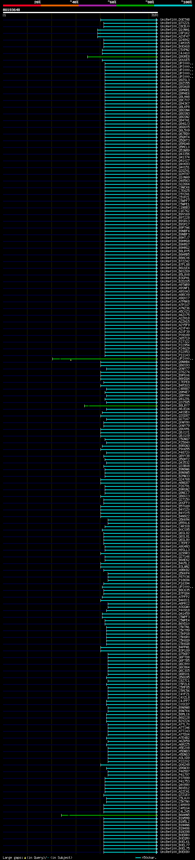Open hit UniRef100_C8CBJ0
This screenshot has width=195, height=860.
(x=175, y=26)
